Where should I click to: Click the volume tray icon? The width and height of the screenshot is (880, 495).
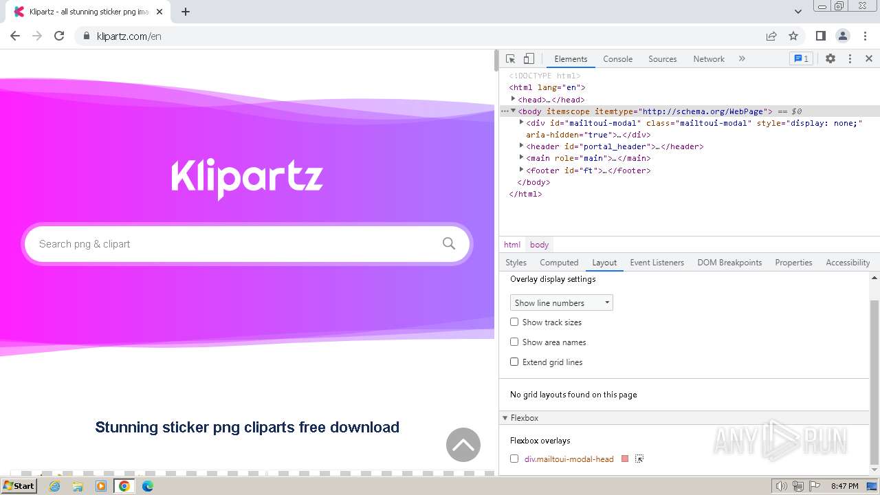(x=781, y=486)
